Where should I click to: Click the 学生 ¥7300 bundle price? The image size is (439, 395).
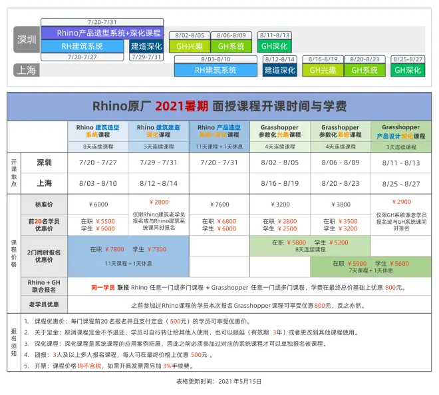pyautogui.click(x=150, y=249)
